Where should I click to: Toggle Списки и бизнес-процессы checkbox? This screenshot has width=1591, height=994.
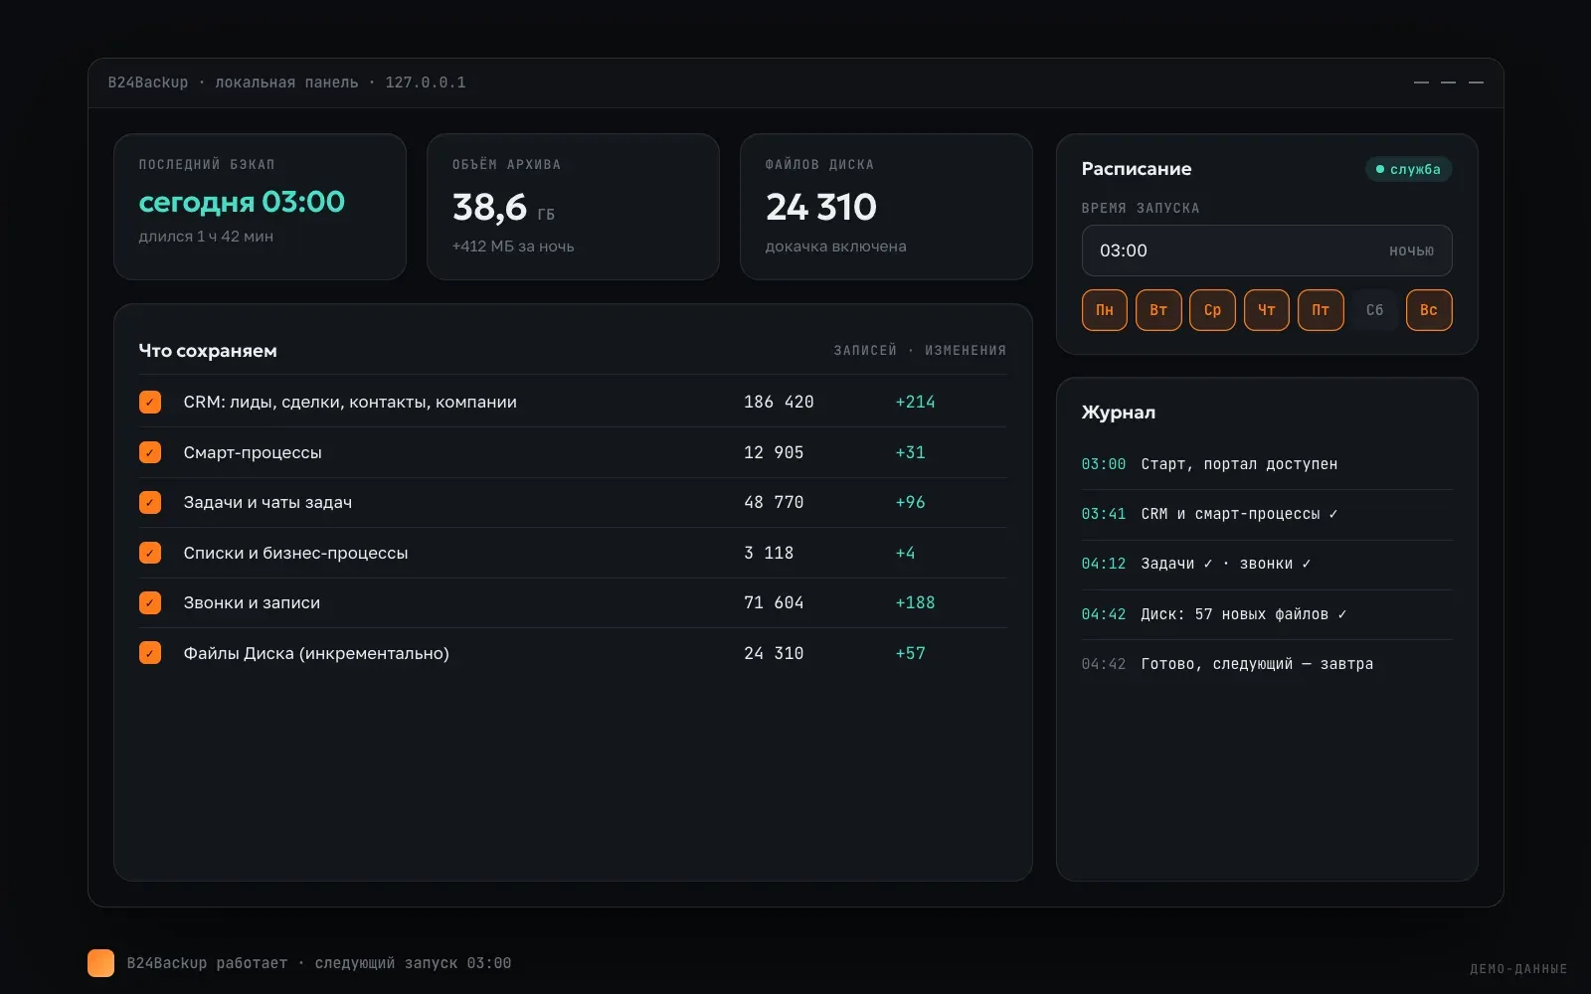pyautogui.click(x=150, y=553)
